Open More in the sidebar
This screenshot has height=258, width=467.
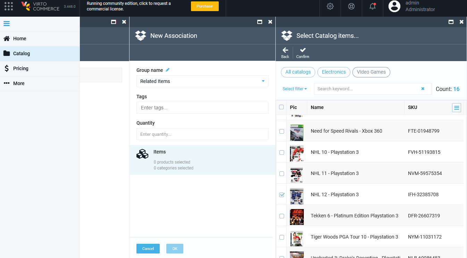coord(40,83)
